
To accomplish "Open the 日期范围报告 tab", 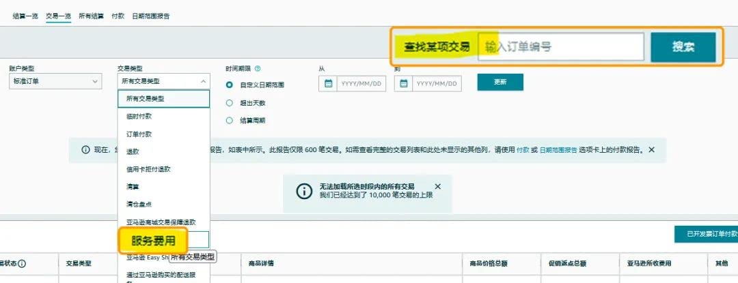I will tap(150, 16).
